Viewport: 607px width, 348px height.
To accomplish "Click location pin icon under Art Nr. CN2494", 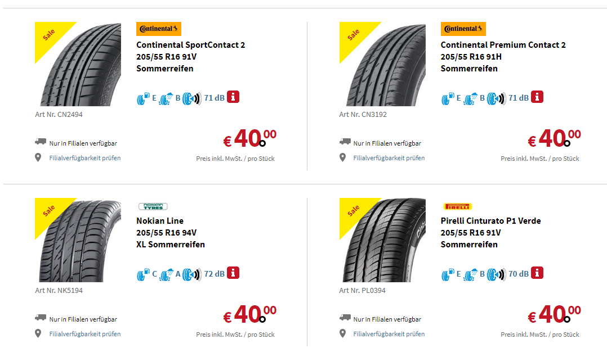I will click(38, 157).
